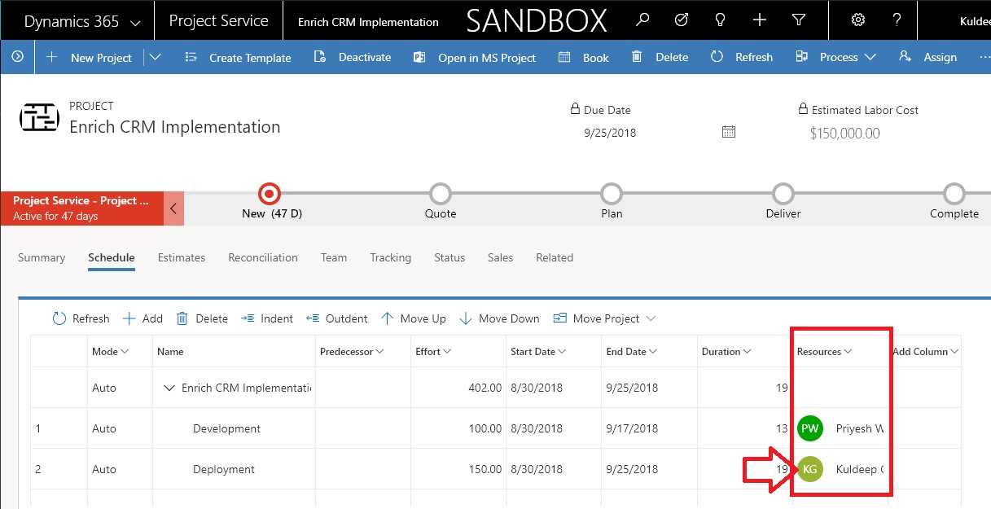This screenshot has height=509, width=991.
Task: Switch to the Status tab
Action: pos(449,257)
